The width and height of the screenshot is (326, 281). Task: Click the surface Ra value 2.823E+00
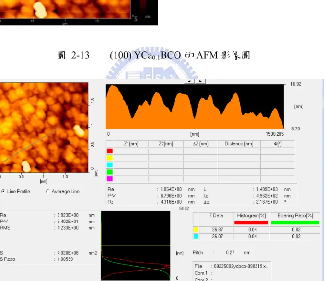pos(68,215)
